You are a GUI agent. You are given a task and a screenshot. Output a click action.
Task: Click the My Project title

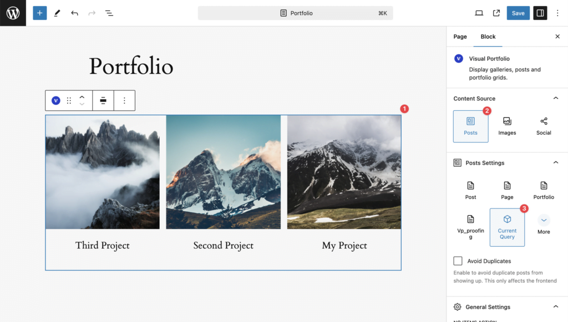point(344,246)
